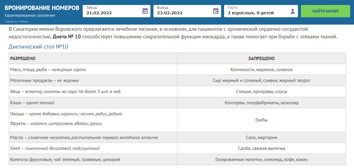Click the Газированные напитки, лимонад cell

[262, 160]
